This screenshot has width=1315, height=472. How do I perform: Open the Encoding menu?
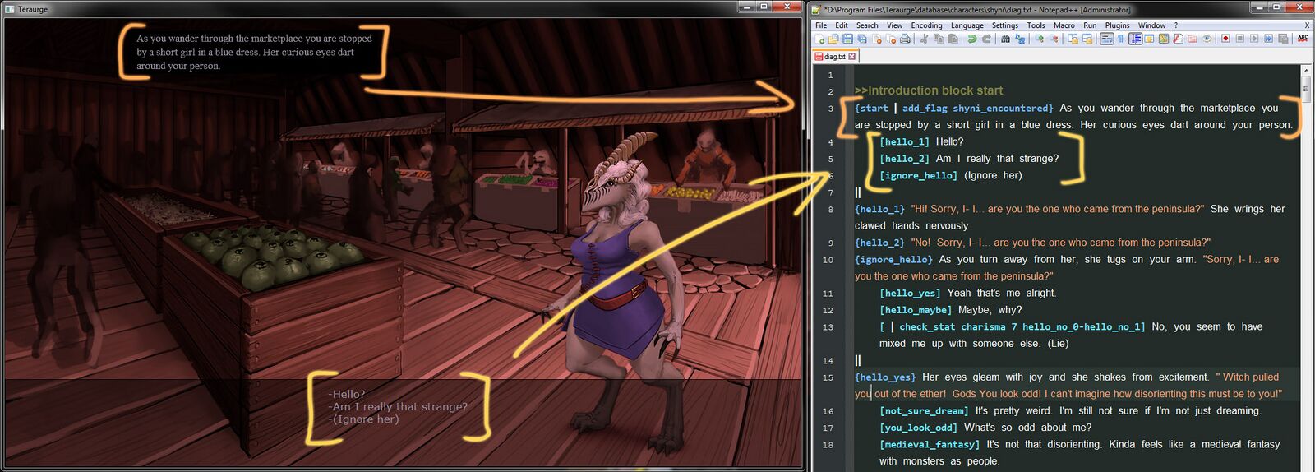(926, 25)
